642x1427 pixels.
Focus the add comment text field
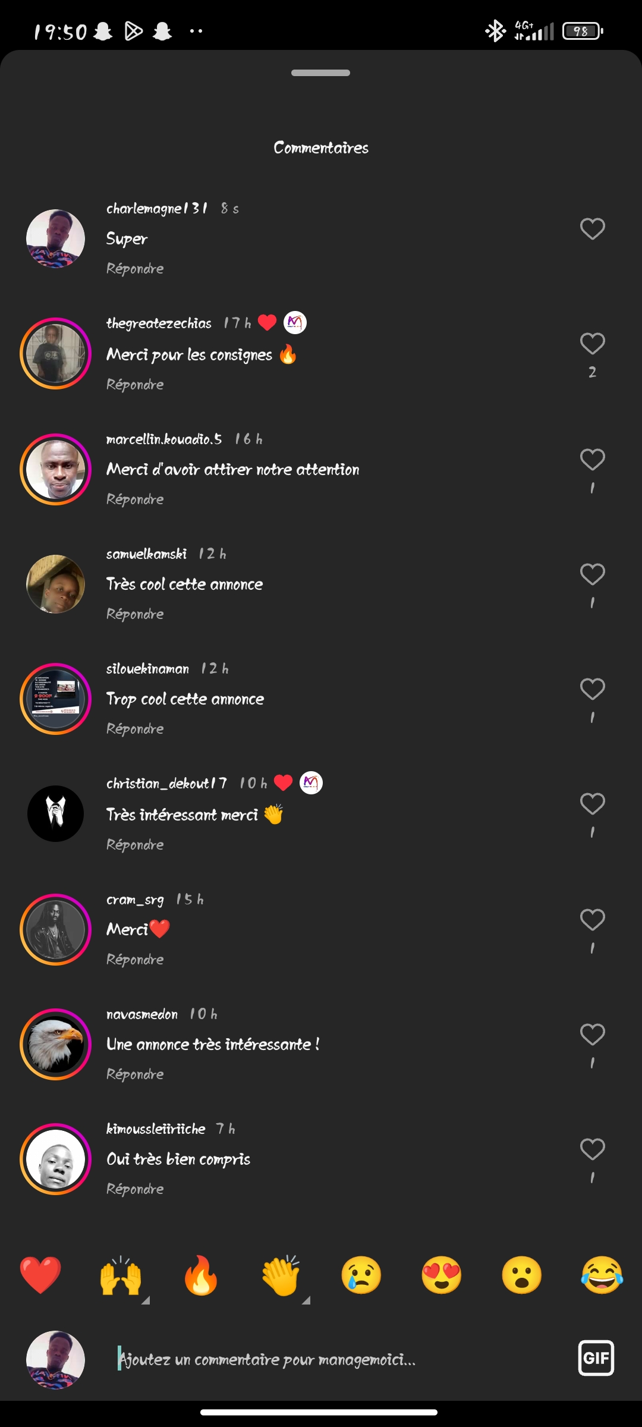point(333,1359)
